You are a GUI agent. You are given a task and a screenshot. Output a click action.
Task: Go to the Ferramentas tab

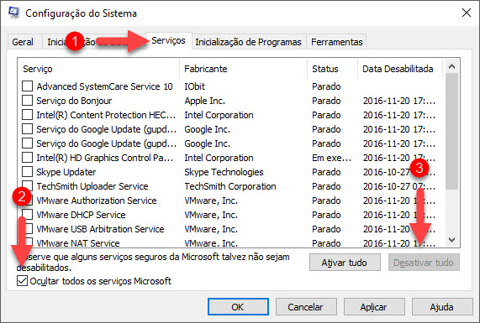337,42
